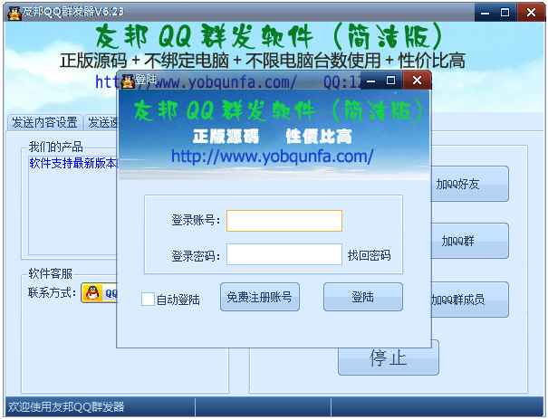Click the 软件支持最新版本 text in products box
Screen dimensions: 548x419
[x=73, y=163]
